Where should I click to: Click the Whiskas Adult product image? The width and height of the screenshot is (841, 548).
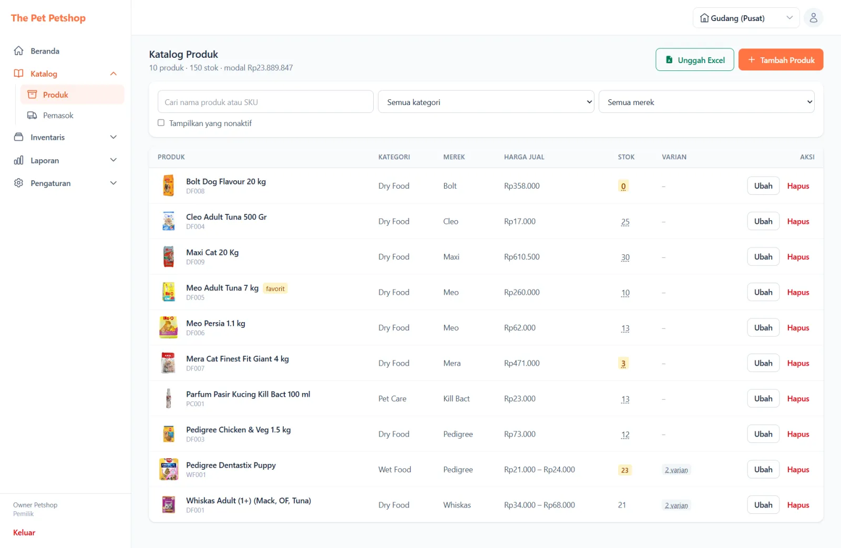tap(169, 505)
